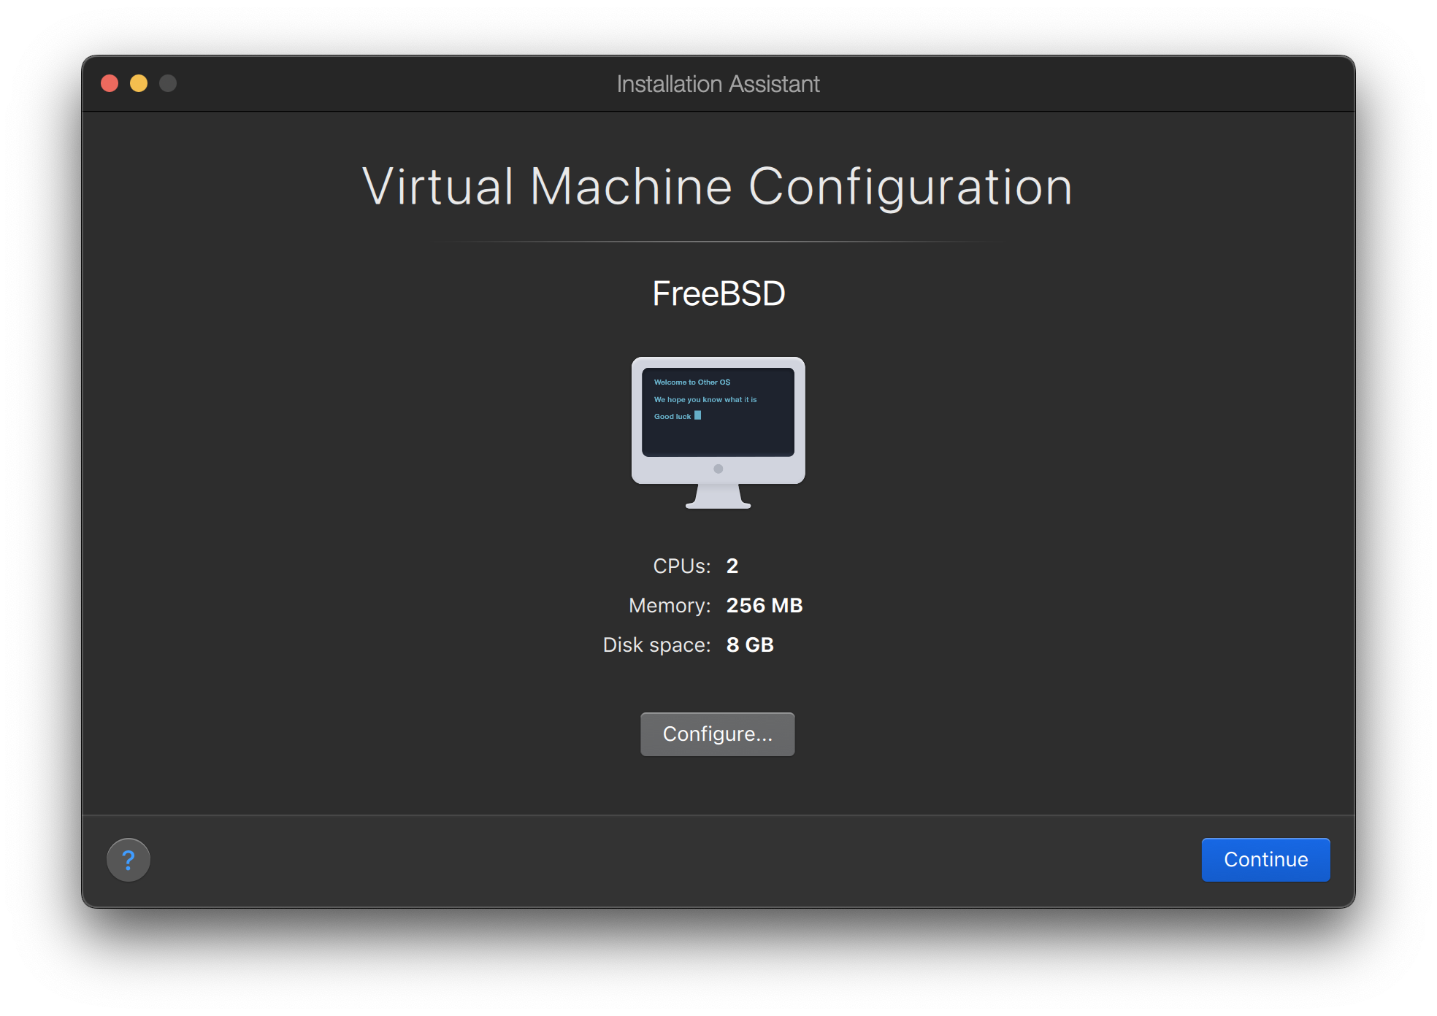The image size is (1437, 1016).
Task: Click the blinking cursor block in the VM preview
Action: [x=699, y=415]
